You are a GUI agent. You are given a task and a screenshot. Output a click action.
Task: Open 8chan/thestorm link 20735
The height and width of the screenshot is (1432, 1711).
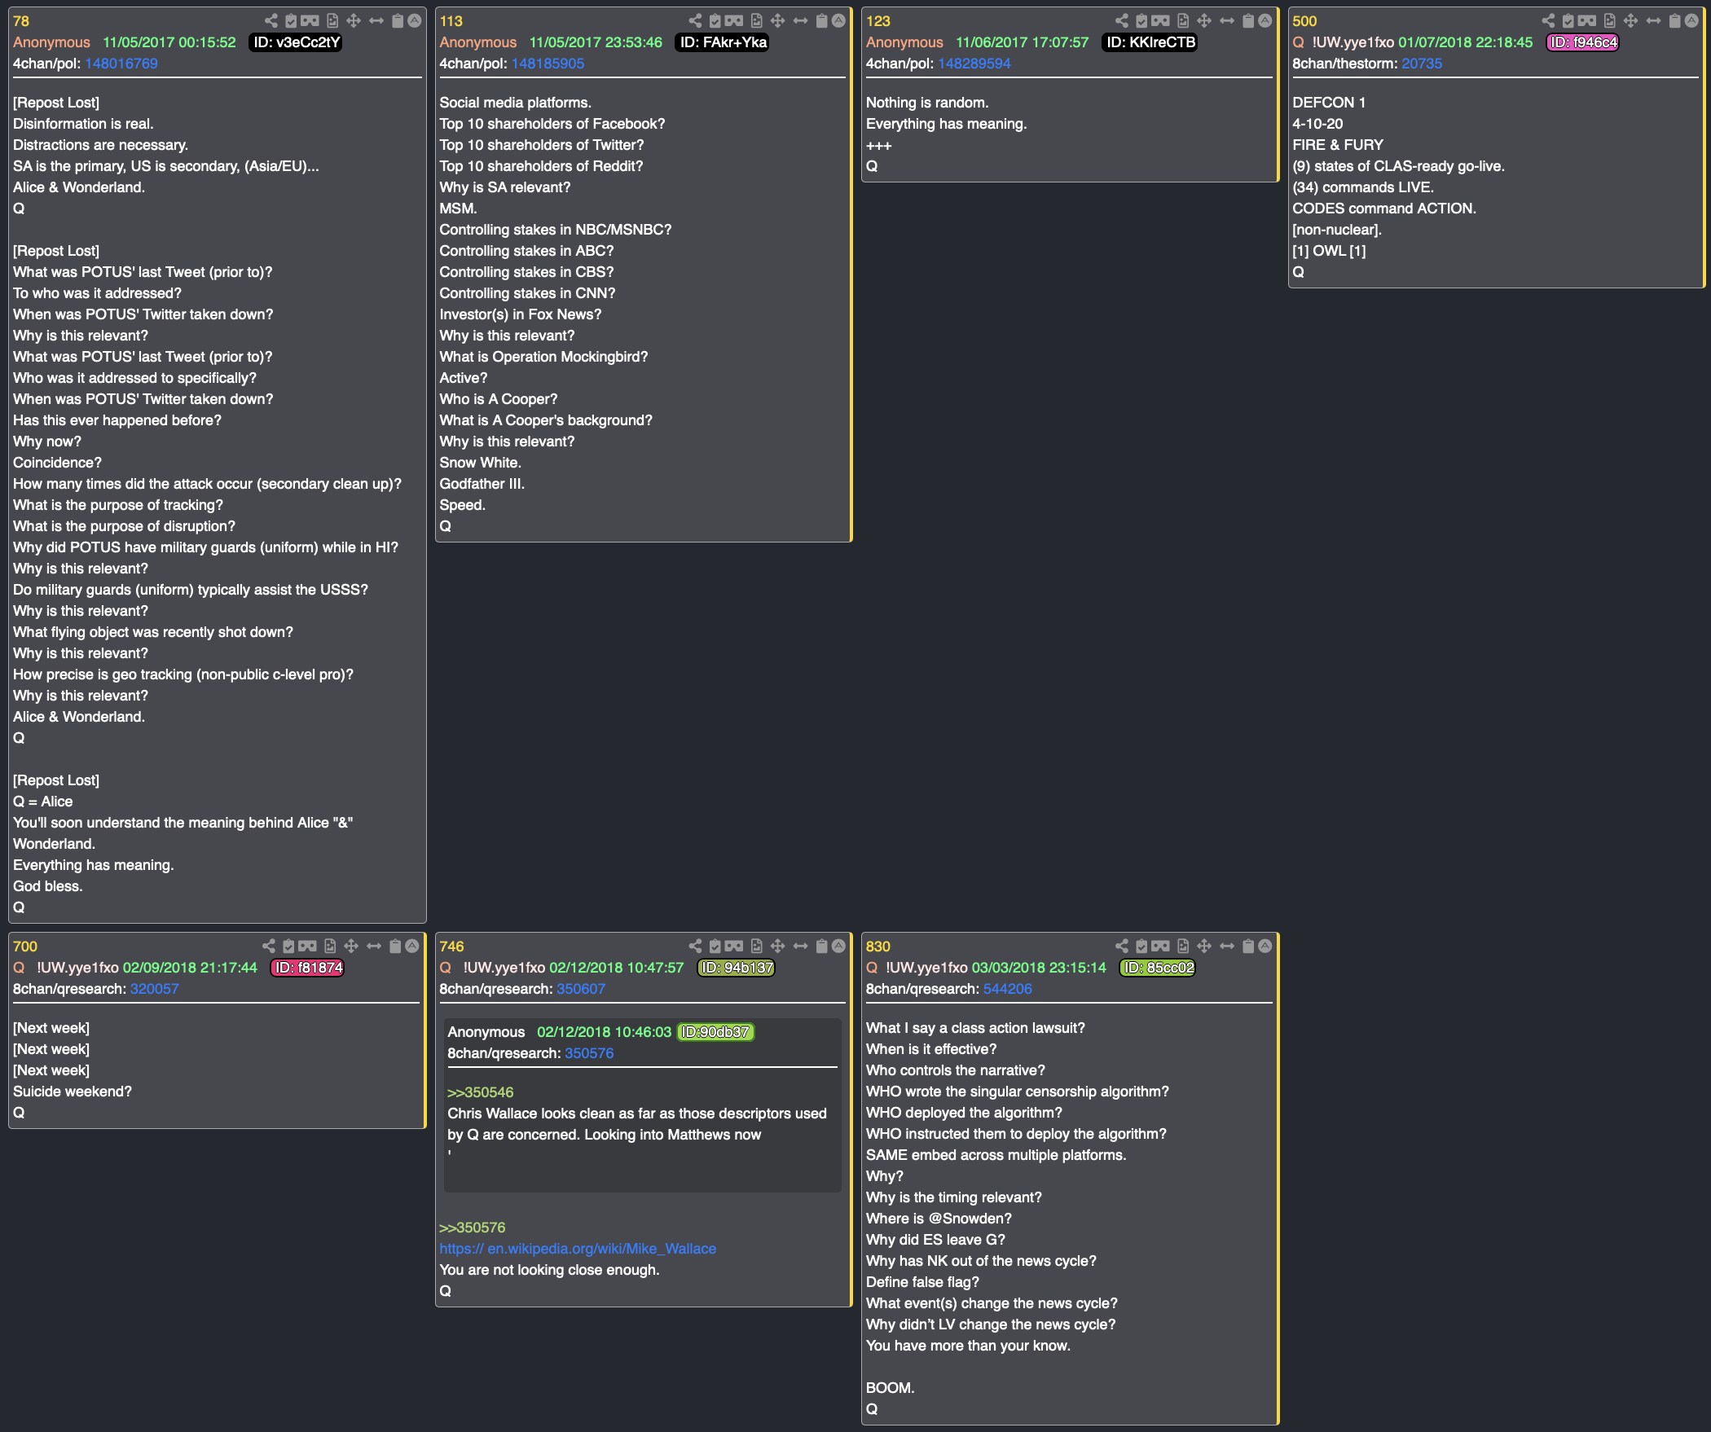coord(1422,64)
